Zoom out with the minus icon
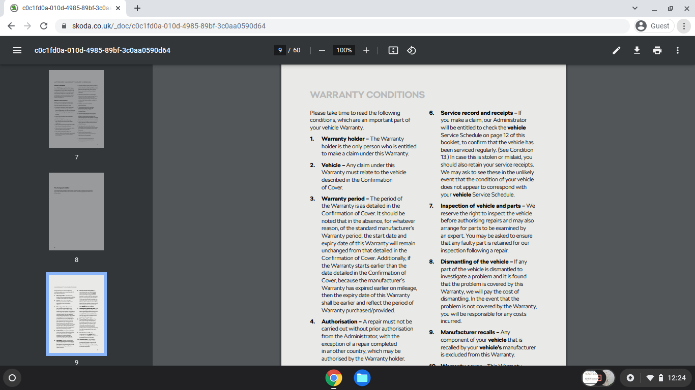The width and height of the screenshot is (695, 390). coord(322,50)
